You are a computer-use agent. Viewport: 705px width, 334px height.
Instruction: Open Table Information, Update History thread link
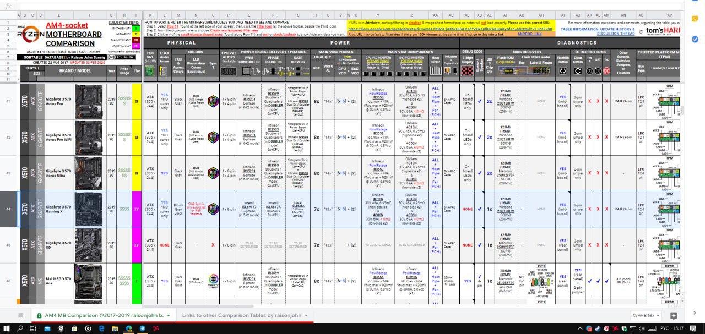[598, 31]
